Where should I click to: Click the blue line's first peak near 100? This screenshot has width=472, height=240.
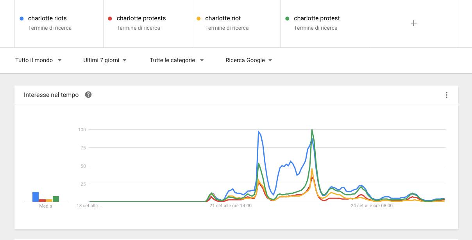coord(259,132)
